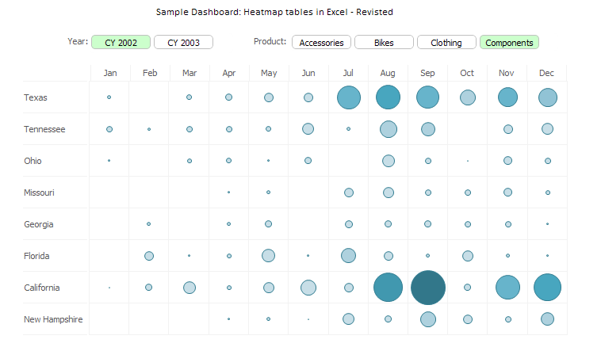Select the Florida May bubble
Screen dimensions: 601x347
coord(269,255)
